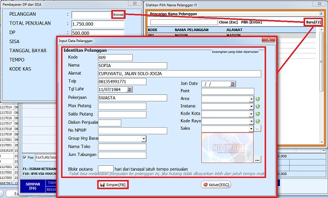Screen dimensions: 328x198
Task: Expand the Instansi dropdown
Action: click(x=251, y=106)
